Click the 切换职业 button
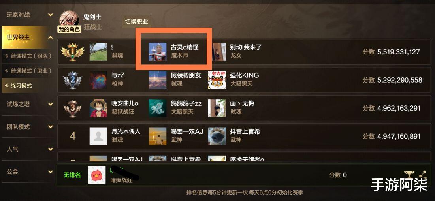This screenshot has height=201, width=435. pyautogui.click(x=136, y=22)
